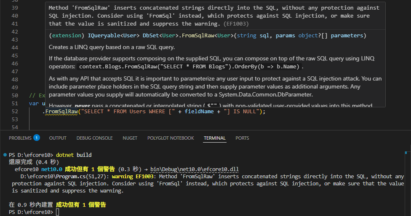Screen dimensions: 411x216
Task: Click the terminal cursor at the last prompt
Action: tap(58, 212)
